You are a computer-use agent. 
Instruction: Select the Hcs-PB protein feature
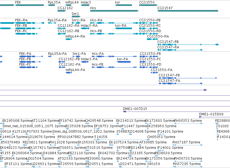(114, 67)
